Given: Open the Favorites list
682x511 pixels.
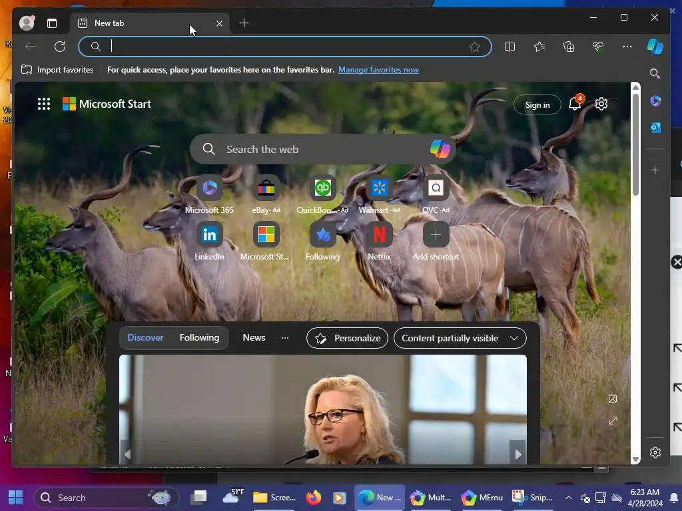Looking at the screenshot, I should (x=539, y=47).
